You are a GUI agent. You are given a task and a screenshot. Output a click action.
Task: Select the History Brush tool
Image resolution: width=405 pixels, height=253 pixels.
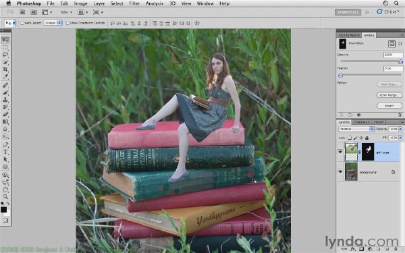5,107
